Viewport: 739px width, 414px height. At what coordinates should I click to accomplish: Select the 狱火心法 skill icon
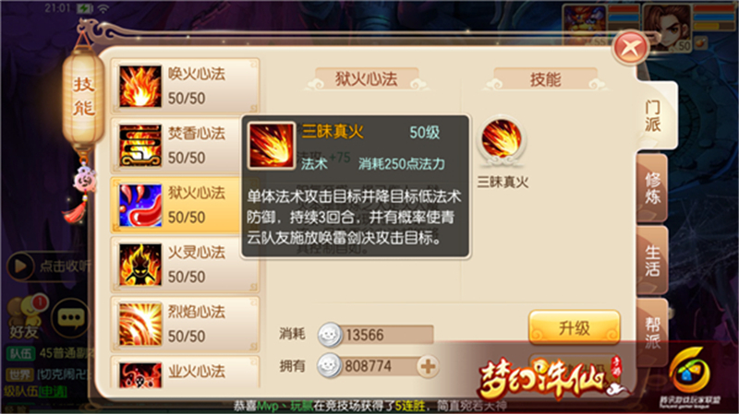point(140,205)
